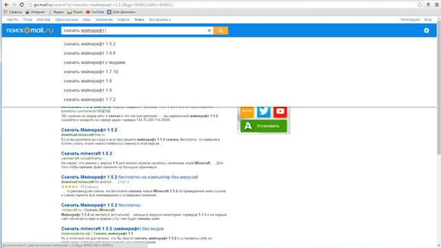Choose suggestion скачать майнкрафт 1.7.2
Screen dimensions: 441x248
[x=90, y=99]
